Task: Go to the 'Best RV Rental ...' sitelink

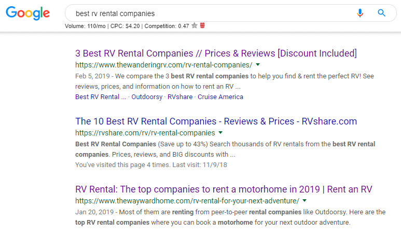Action: coord(101,97)
